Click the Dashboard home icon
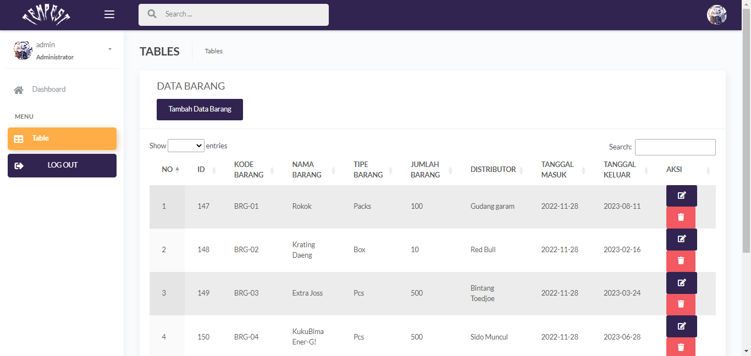The width and height of the screenshot is (751, 356). point(19,90)
